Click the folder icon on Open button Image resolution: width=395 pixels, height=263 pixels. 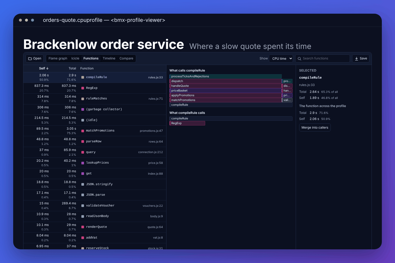point(30,59)
